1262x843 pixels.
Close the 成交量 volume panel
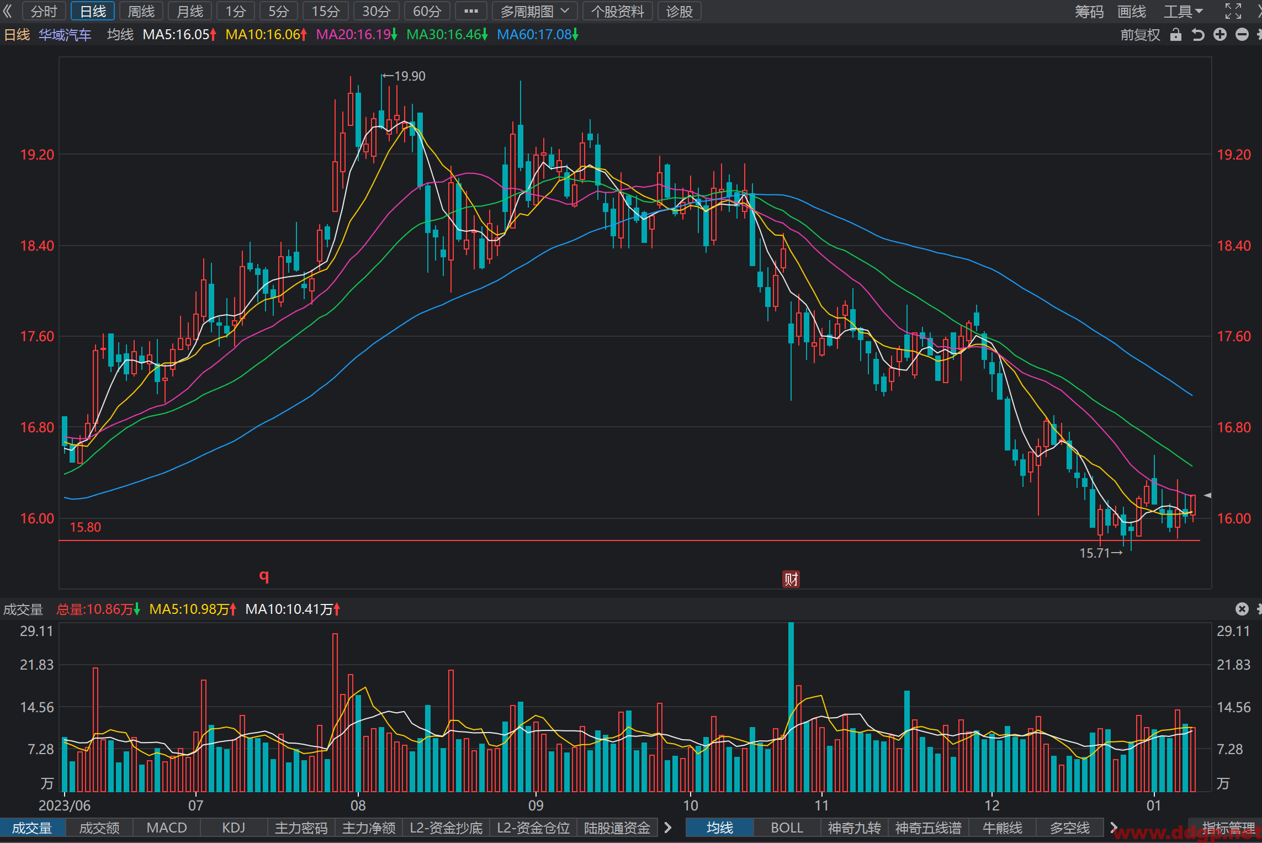pyautogui.click(x=1242, y=609)
